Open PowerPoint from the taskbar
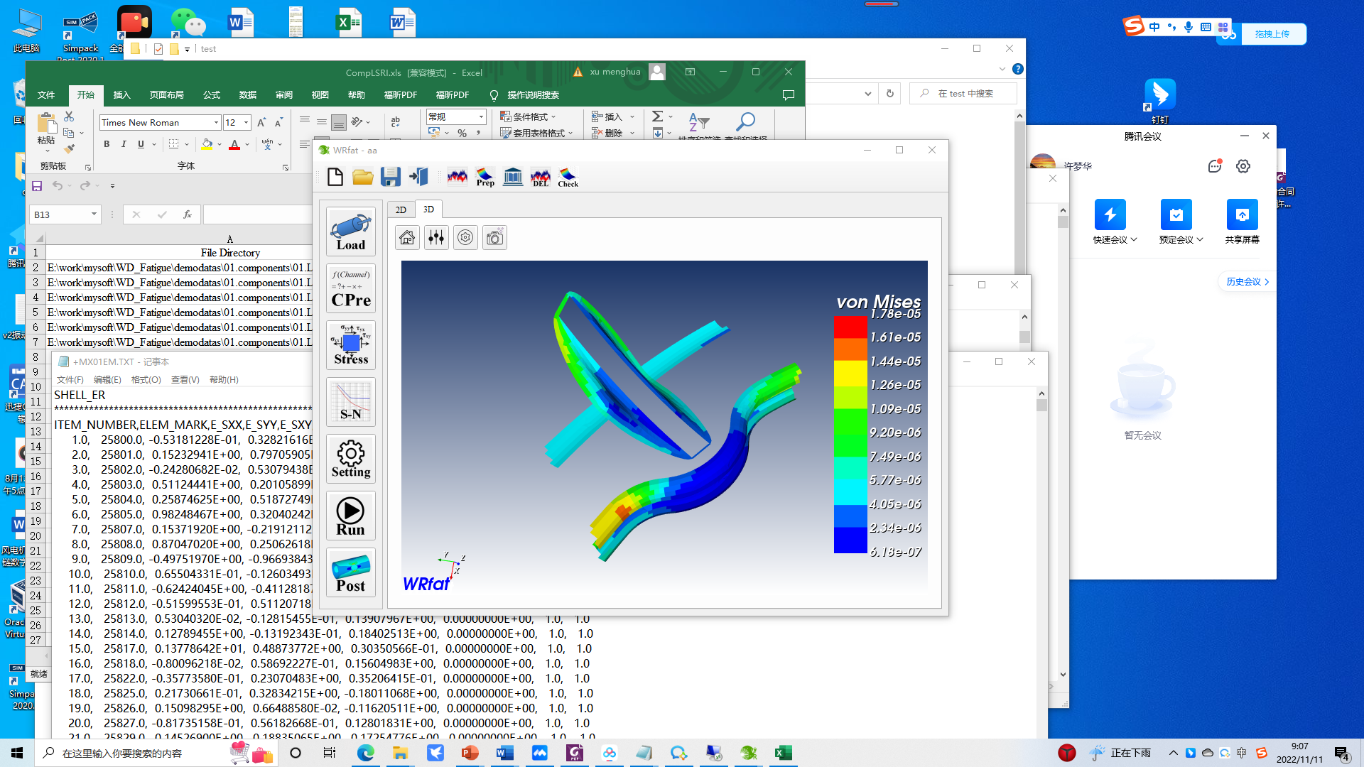 (470, 753)
